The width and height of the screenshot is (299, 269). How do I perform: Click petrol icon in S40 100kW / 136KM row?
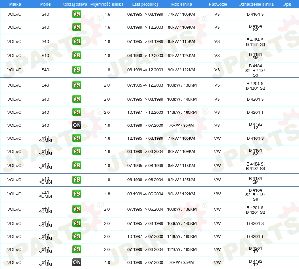coord(76,85)
